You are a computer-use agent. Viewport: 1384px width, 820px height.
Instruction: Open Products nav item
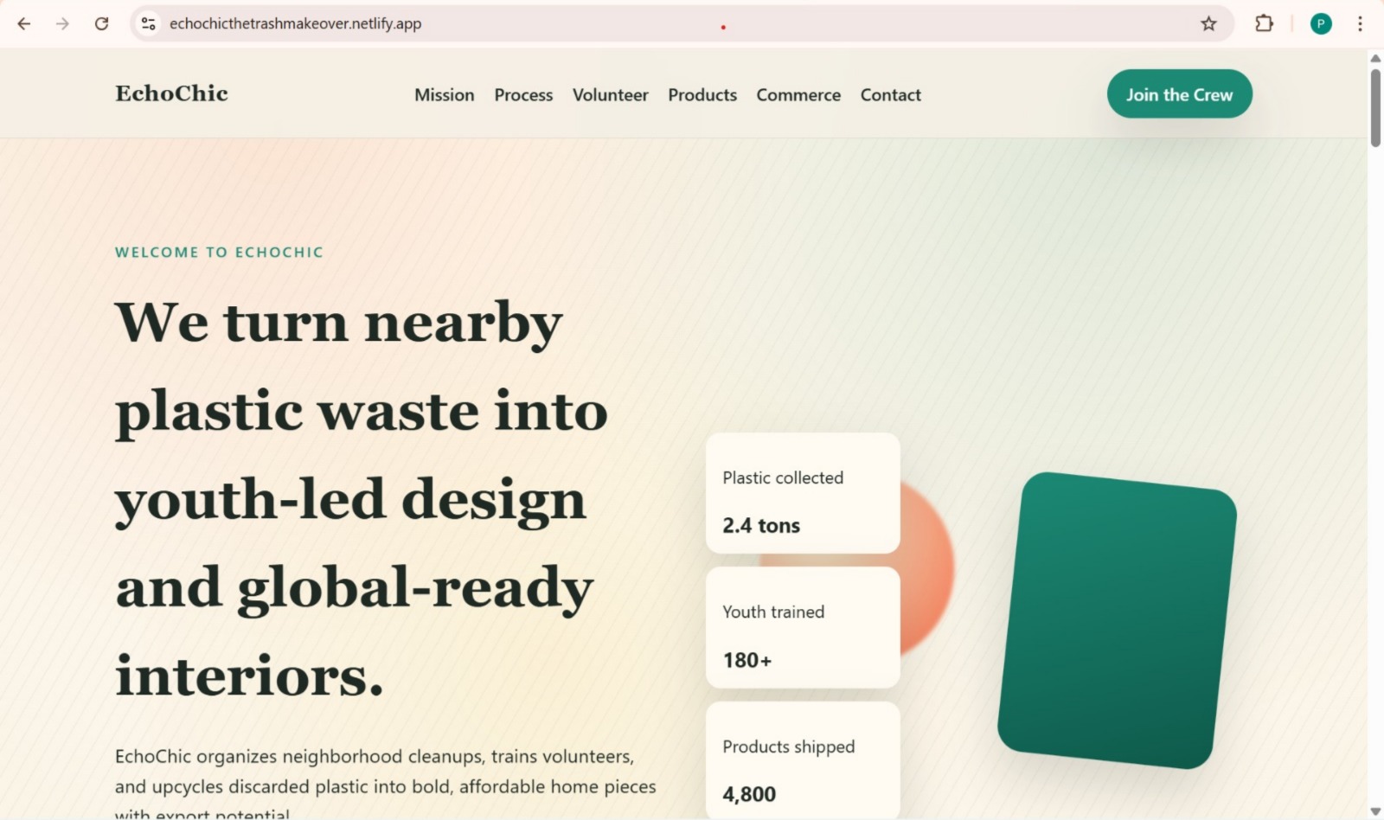click(702, 95)
